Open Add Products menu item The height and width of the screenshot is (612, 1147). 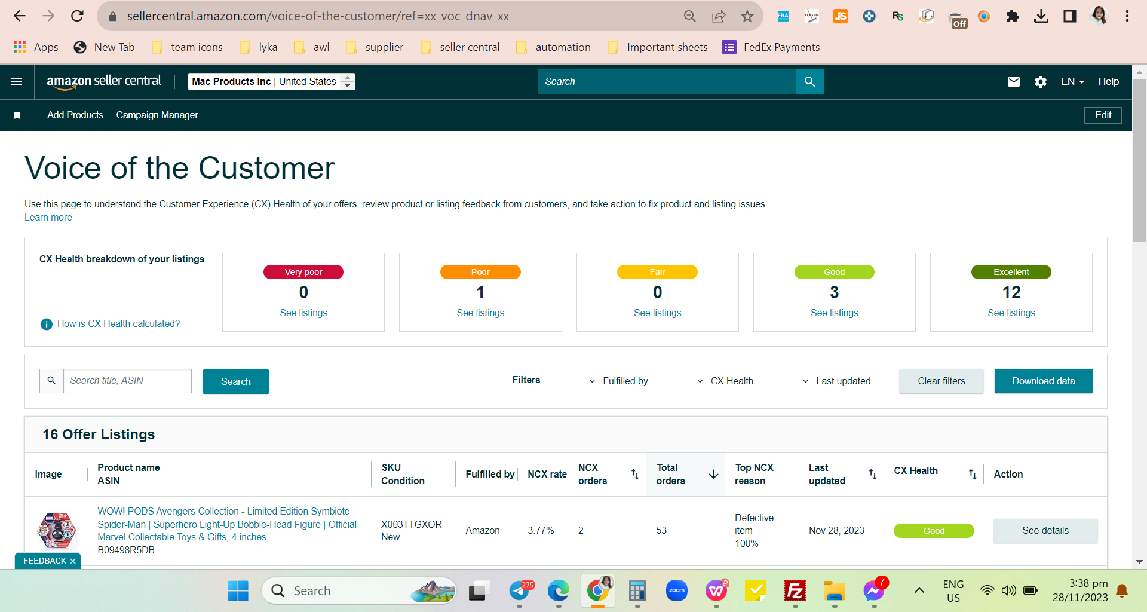[75, 115]
